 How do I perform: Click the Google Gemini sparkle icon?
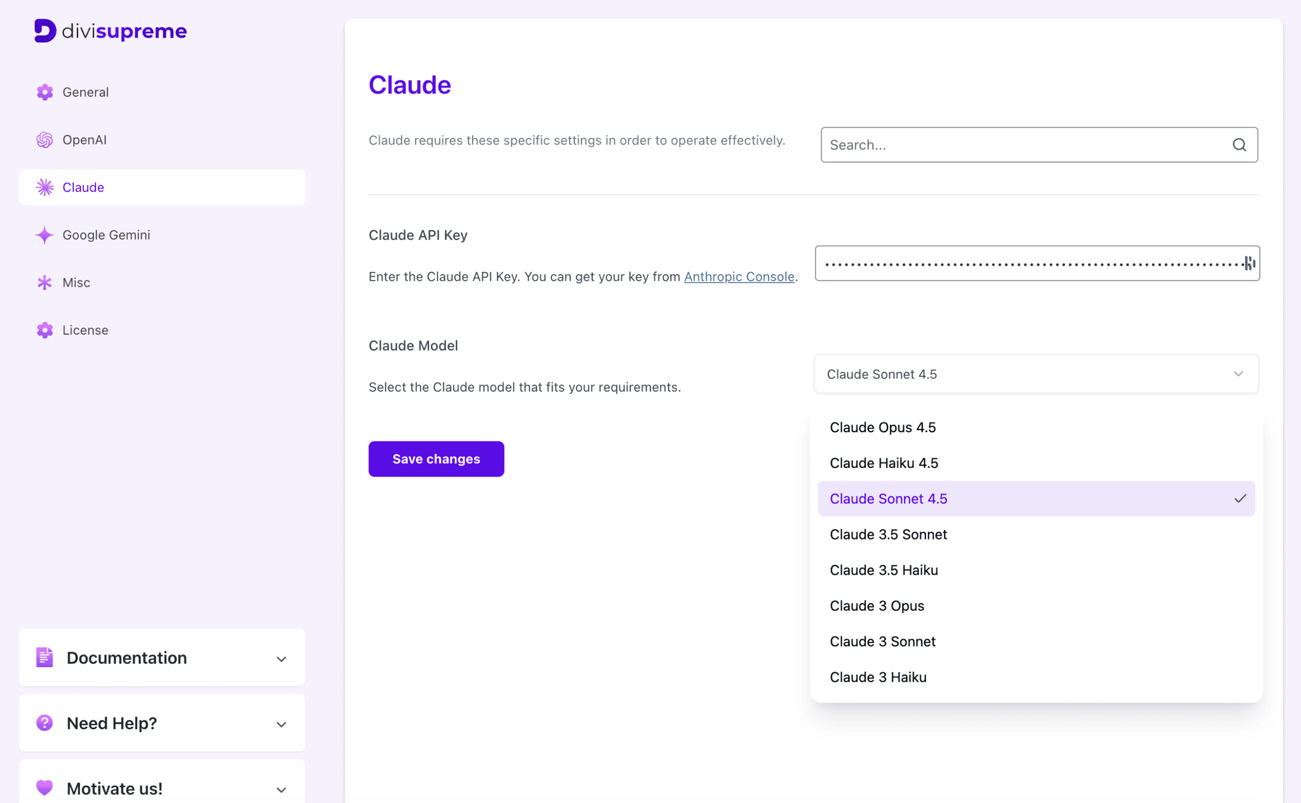click(x=45, y=235)
